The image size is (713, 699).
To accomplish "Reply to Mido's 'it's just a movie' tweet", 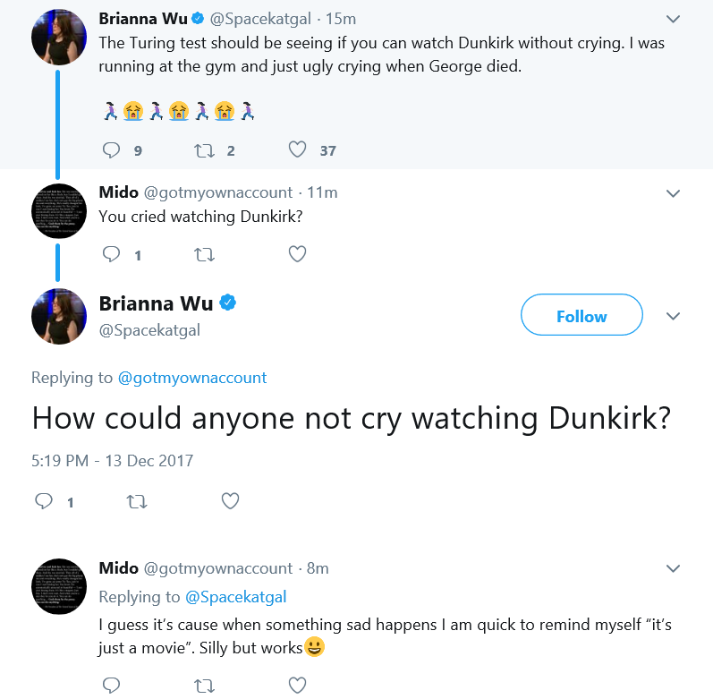I will (111, 685).
